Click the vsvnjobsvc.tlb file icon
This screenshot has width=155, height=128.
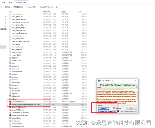click(10, 124)
